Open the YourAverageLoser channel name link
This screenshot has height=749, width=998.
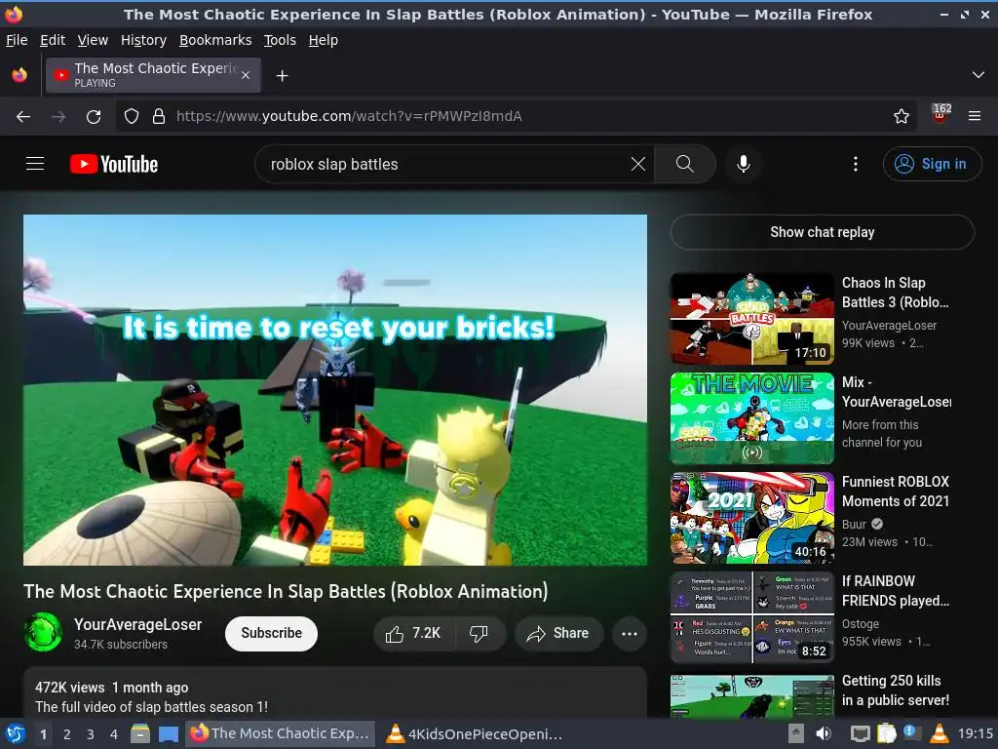tap(137, 624)
